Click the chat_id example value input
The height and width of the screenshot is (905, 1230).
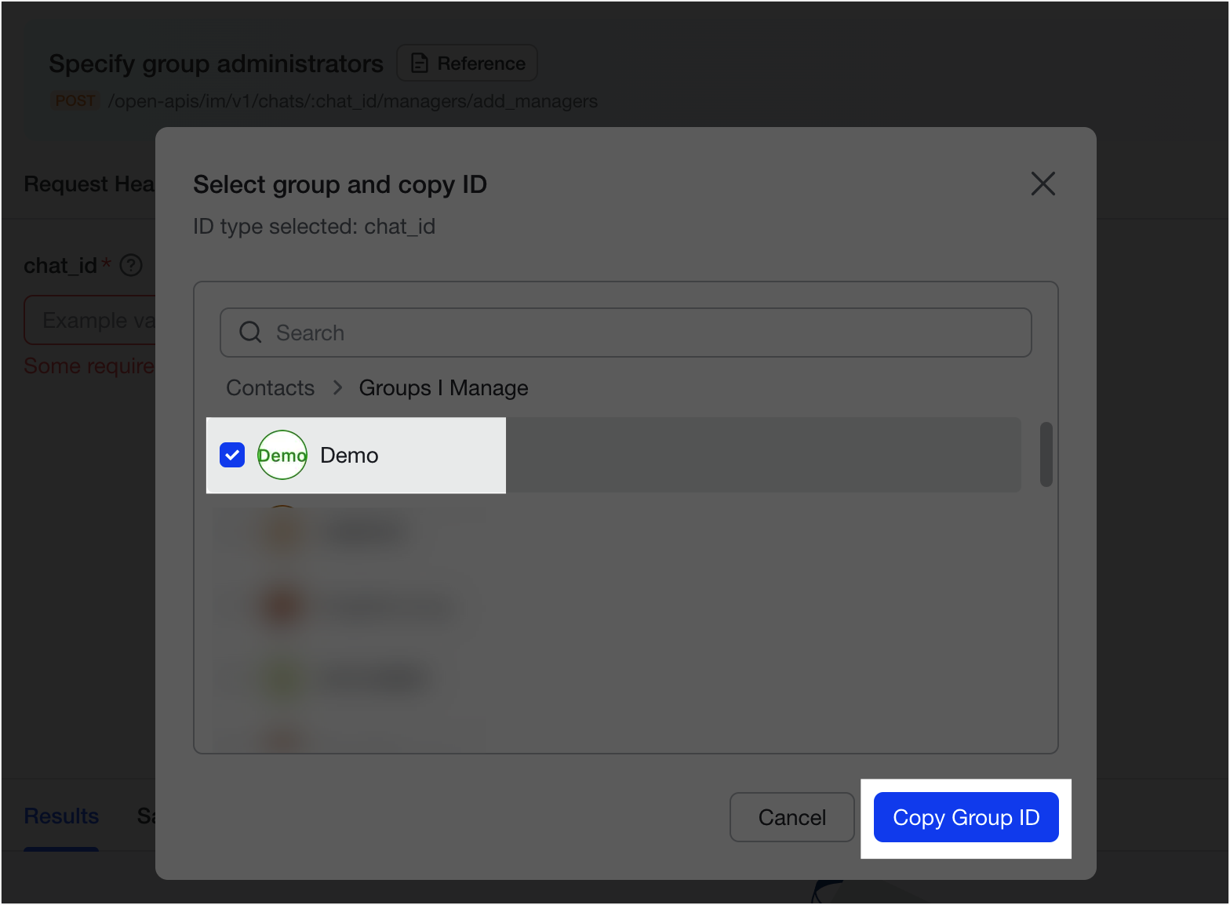[x=90, y=320]
